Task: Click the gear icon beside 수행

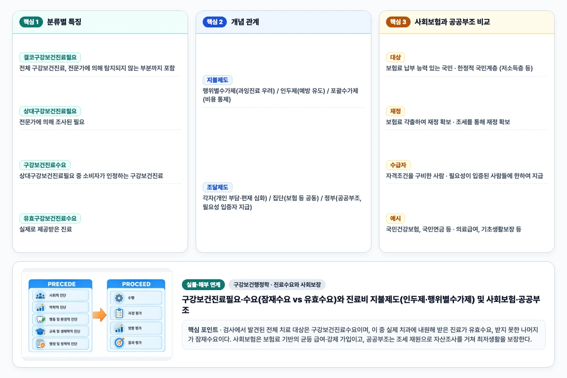Action: coord(119,298)
